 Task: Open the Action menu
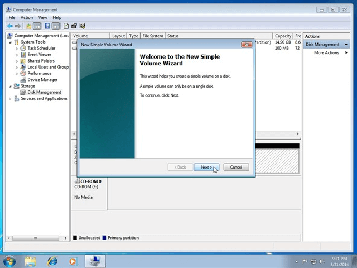27,17
